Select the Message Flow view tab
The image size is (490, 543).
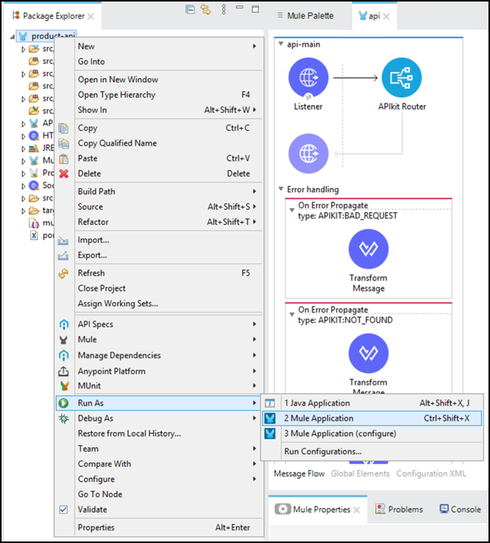pos(299,473)
